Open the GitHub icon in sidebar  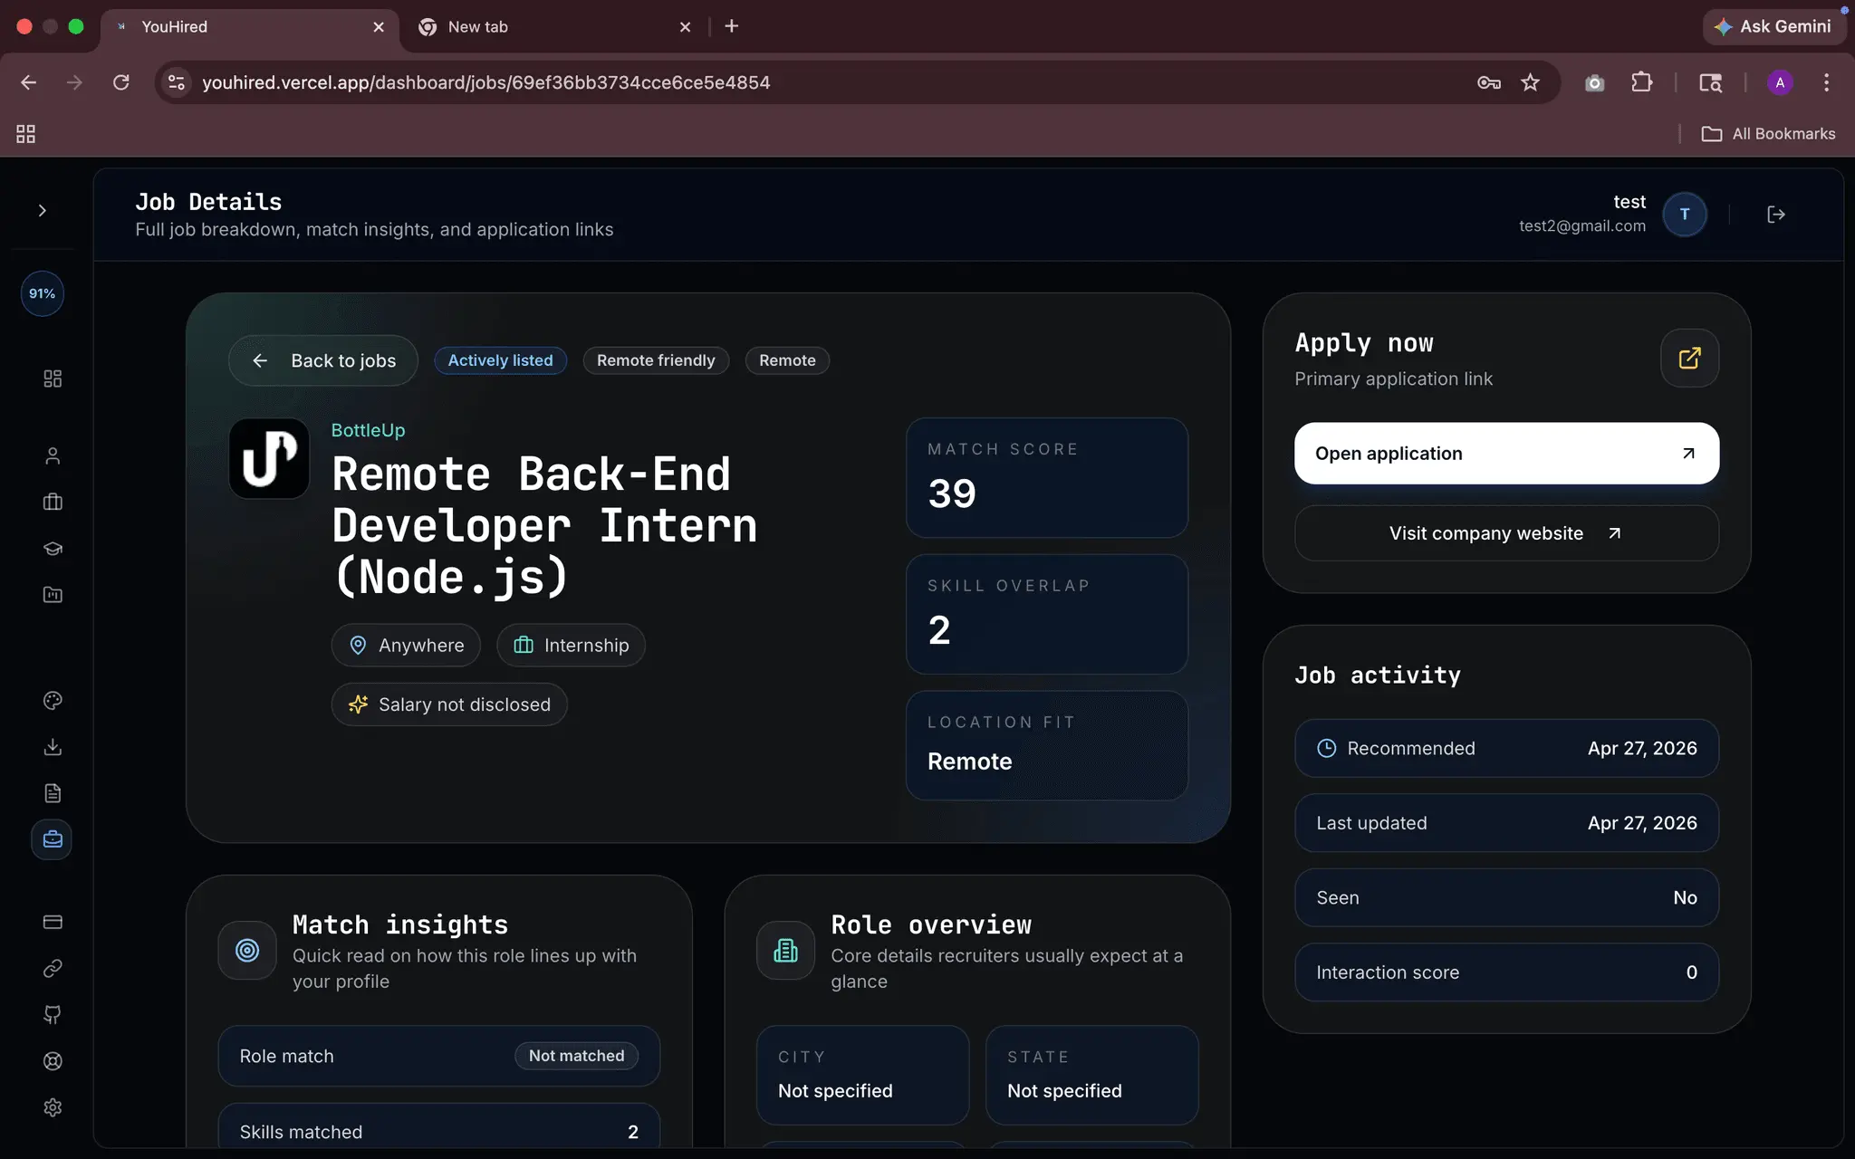point(53,1015)
